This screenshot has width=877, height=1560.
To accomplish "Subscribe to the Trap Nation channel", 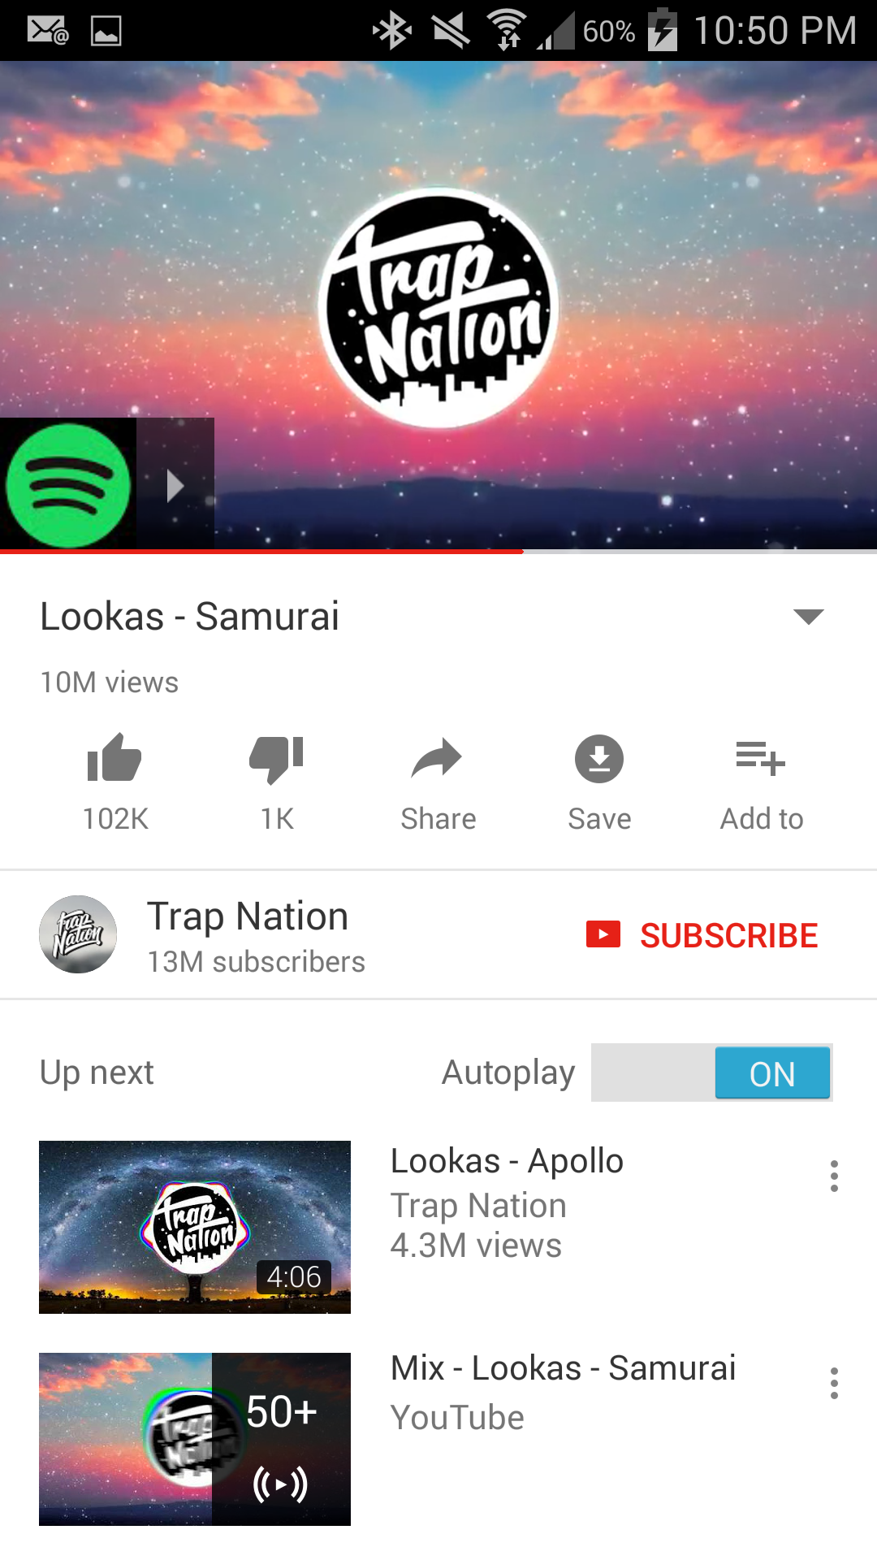I will [x=702, y=935].
